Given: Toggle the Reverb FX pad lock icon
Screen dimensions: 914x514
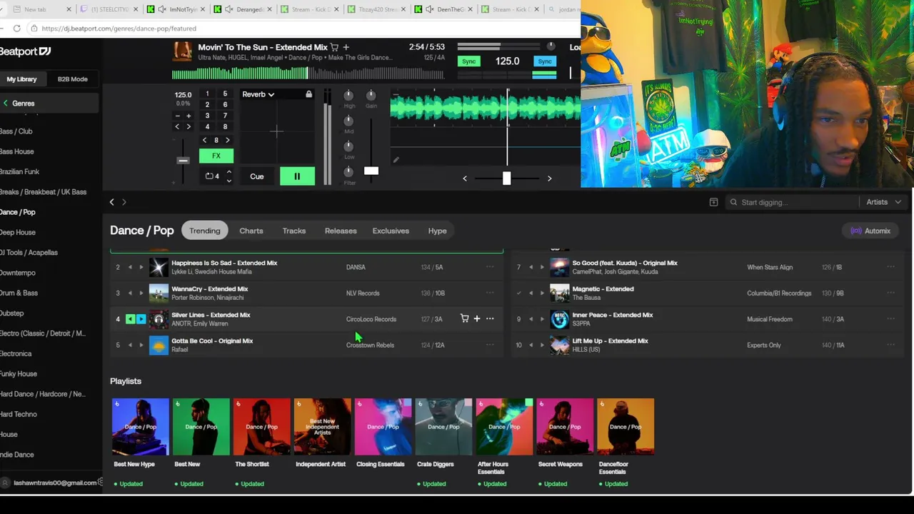Looking at the screenshot, I should coord(308,94).
